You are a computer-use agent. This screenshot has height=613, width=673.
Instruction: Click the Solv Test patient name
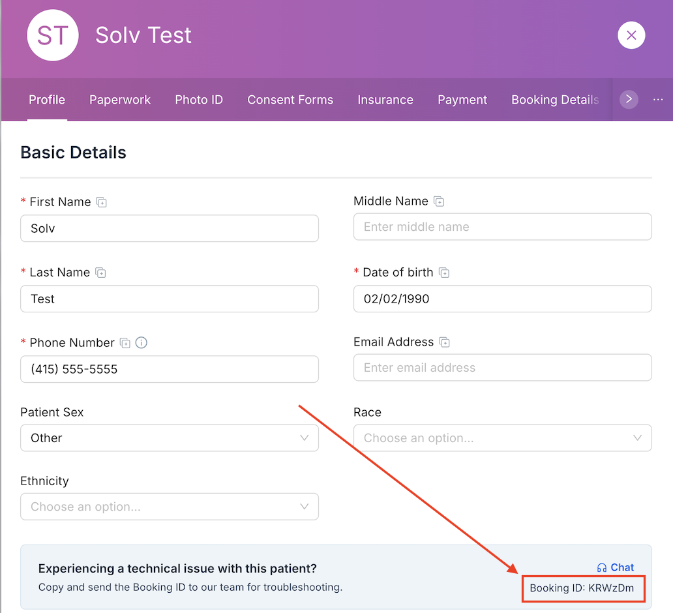tap(143, 35)
